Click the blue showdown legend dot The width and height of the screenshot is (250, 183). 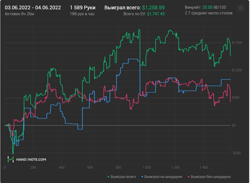pyautogui.click(x=143, y=177)
